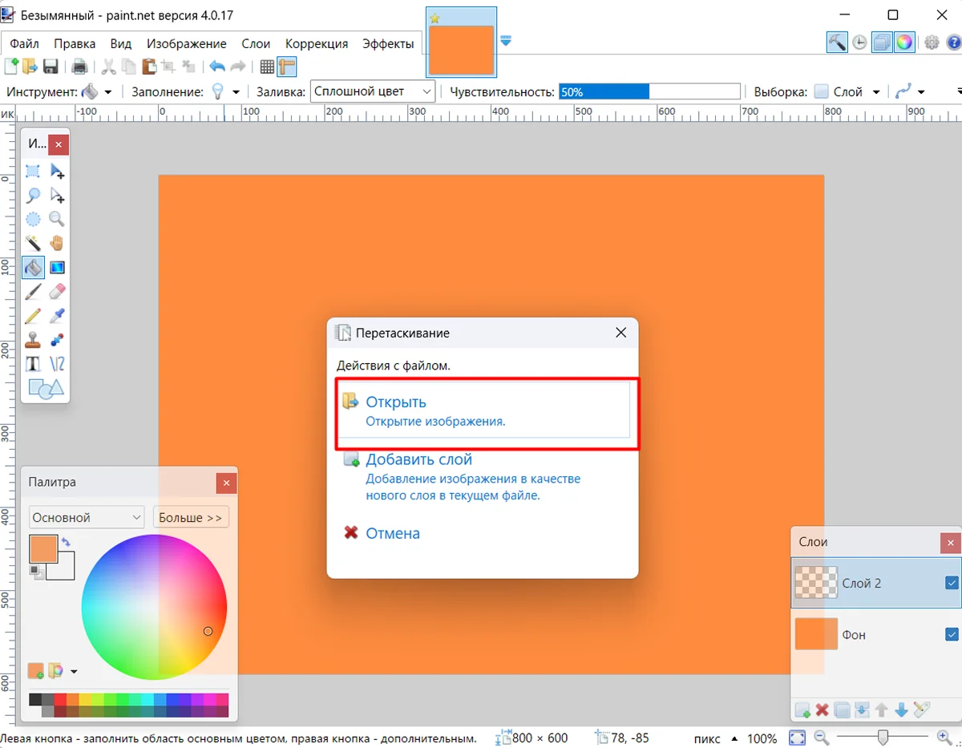The image size is (962, 748).
Task: Toggle the rulers display toolbar button
Action: pos(287,67)
